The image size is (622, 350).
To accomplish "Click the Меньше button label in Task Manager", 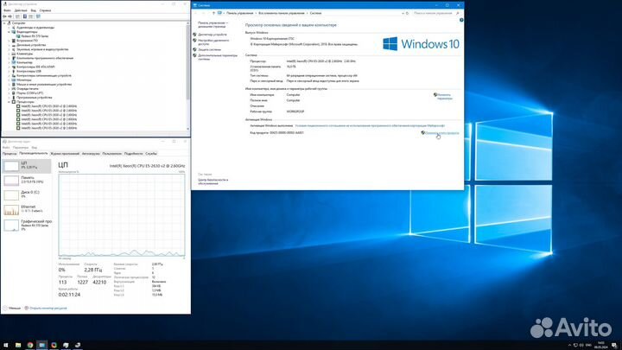I will click(x=15, y=308).
